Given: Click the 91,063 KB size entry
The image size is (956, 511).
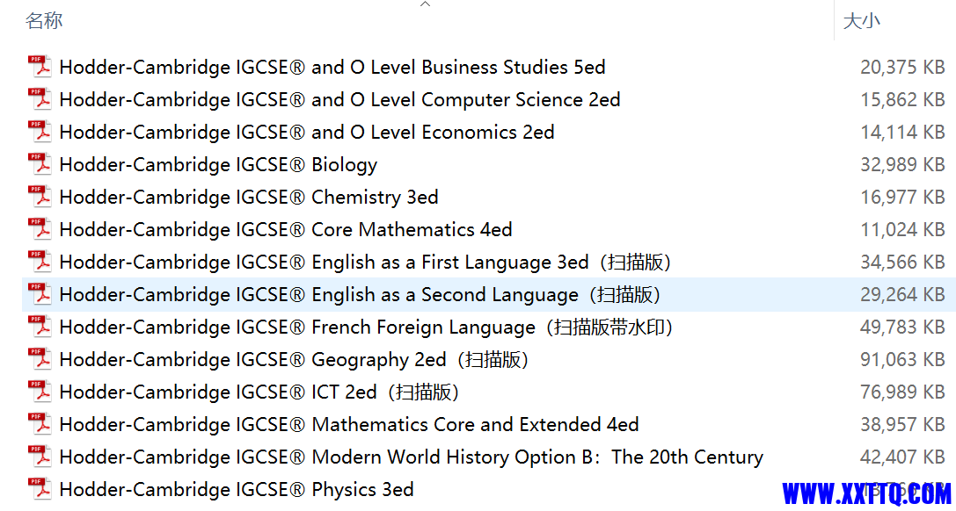Looking at the screenshot, I should point(902,359).
